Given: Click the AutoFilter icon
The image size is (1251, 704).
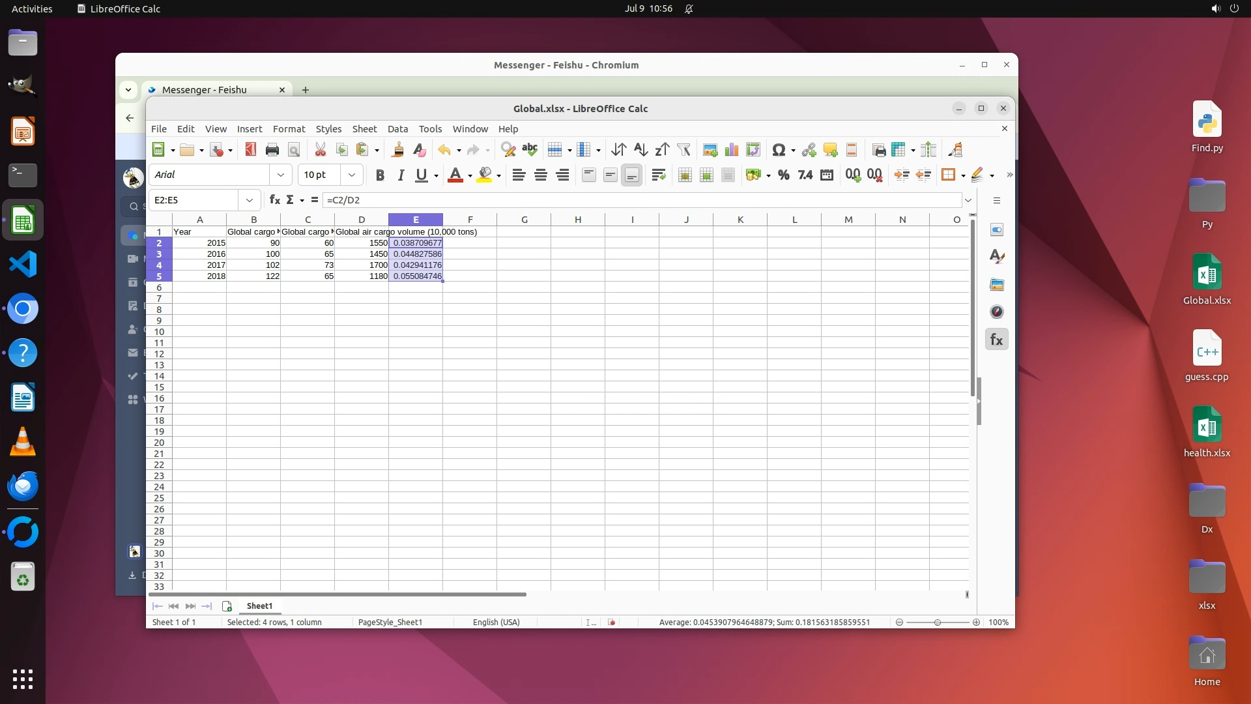Looking at the screenshot, I should tap(683, 150).
